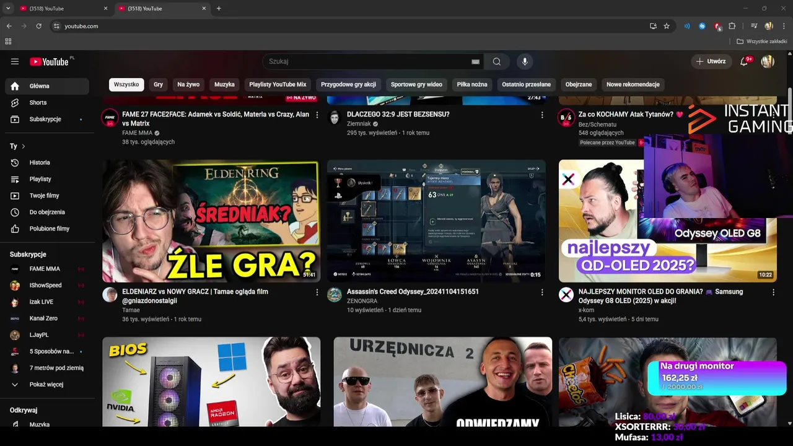Open IShowSpeed subscription channel

(x=47, y=286)
